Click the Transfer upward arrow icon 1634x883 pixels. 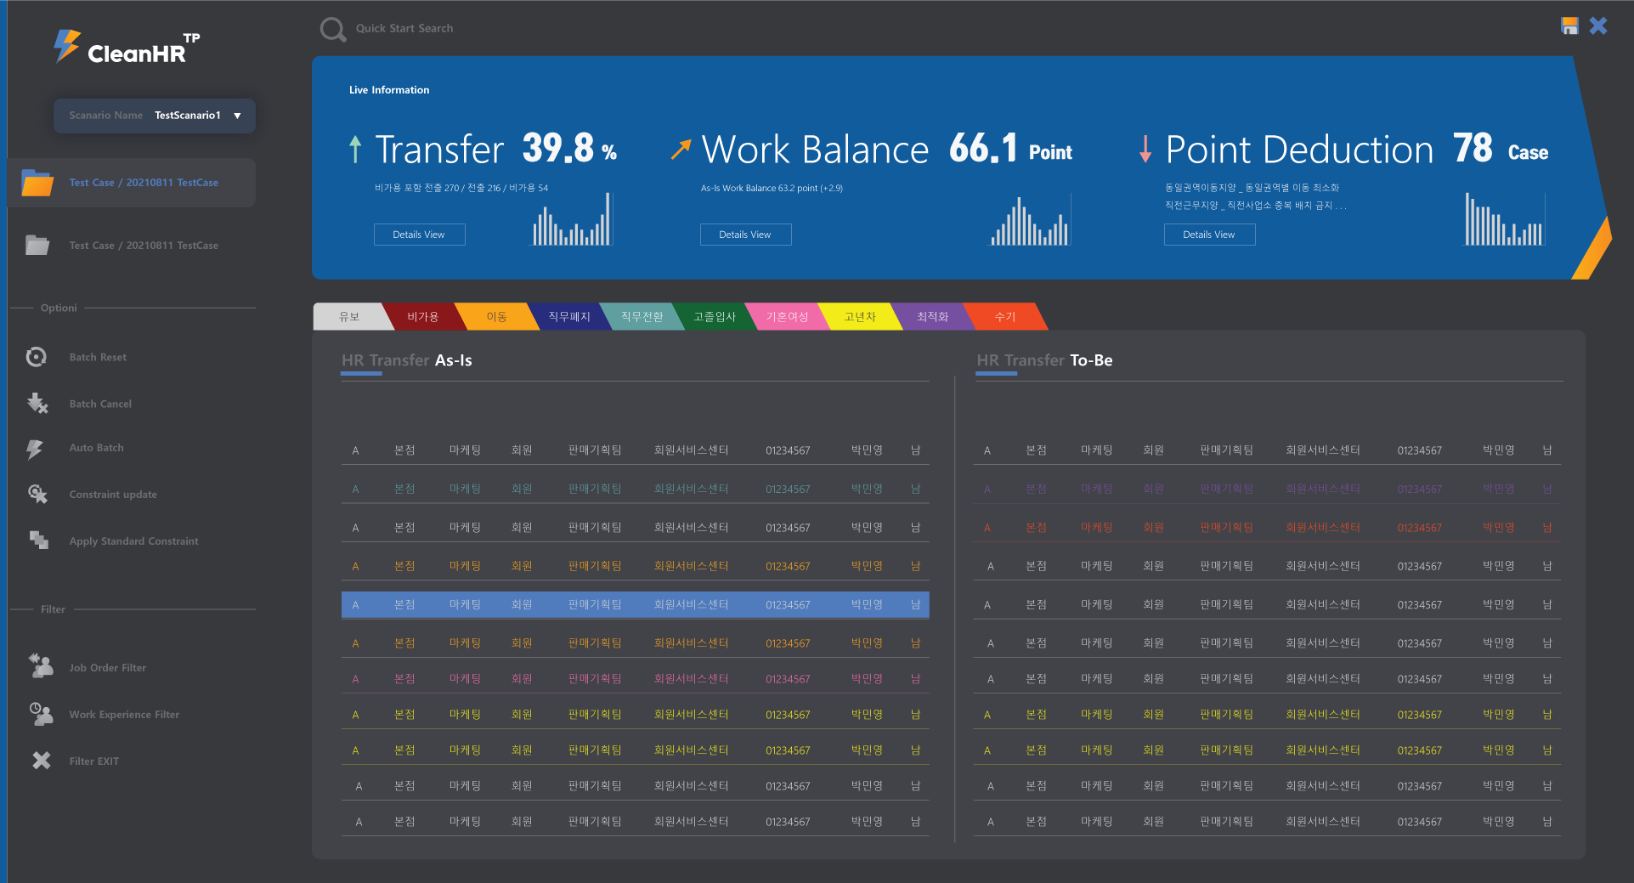355,149
